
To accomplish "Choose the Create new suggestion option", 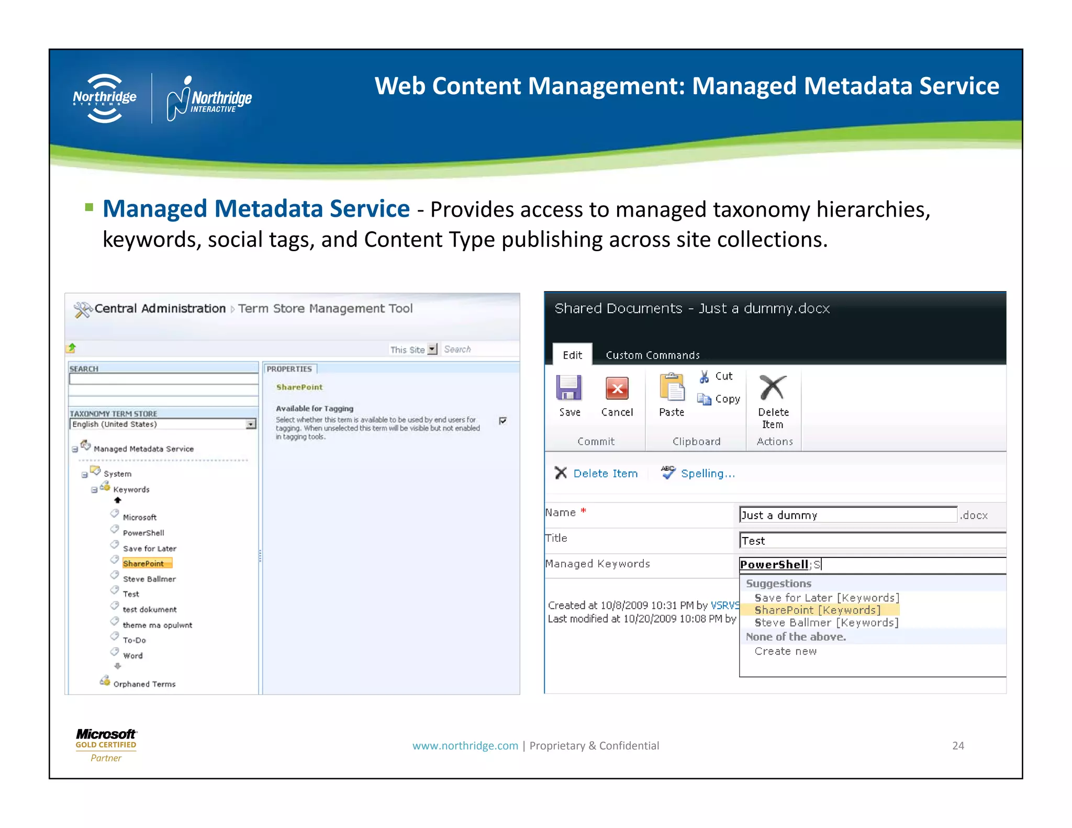I will tap(785, 651).
